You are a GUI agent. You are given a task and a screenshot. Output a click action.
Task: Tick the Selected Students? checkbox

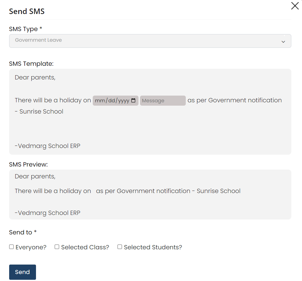(120, 247)
